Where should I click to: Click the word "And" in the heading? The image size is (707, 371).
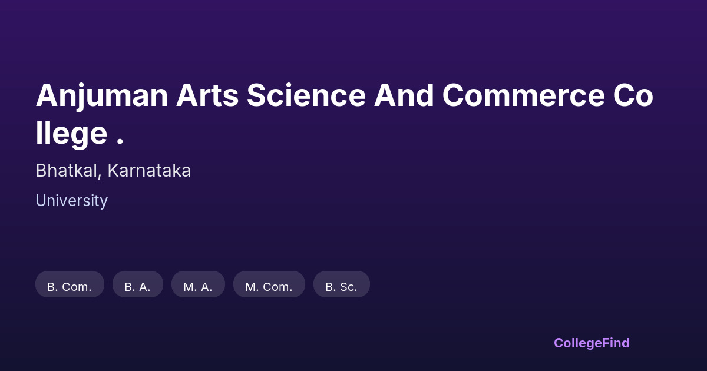pyautogui.click(x=404, y=95)
